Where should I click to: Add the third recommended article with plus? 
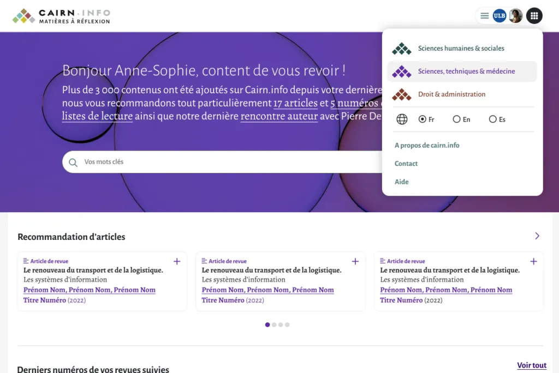533,262
